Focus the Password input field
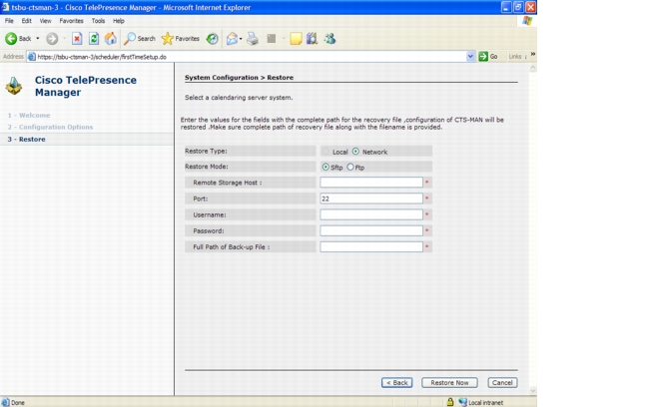Viewport: 652px width, 407px height. pyautogui.click(x=371, y=230)
